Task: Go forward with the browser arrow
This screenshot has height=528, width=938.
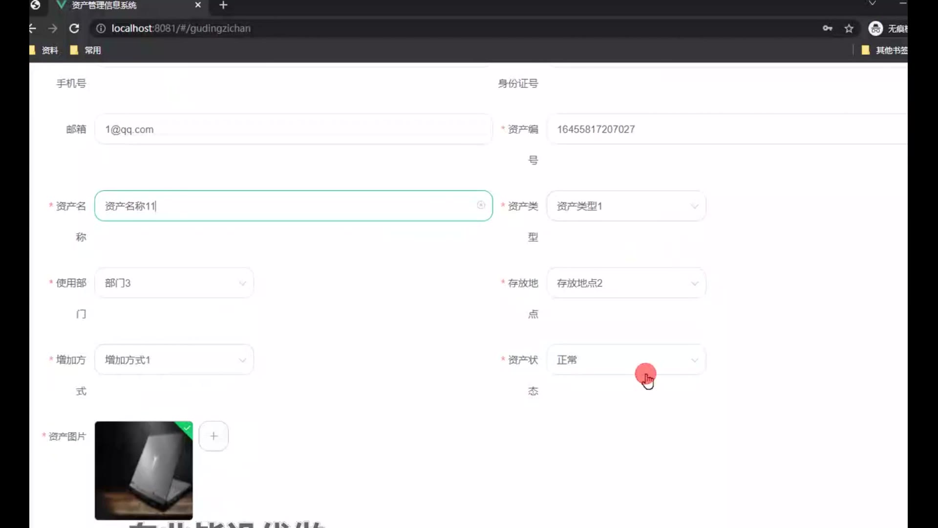Action: (53, 28)
